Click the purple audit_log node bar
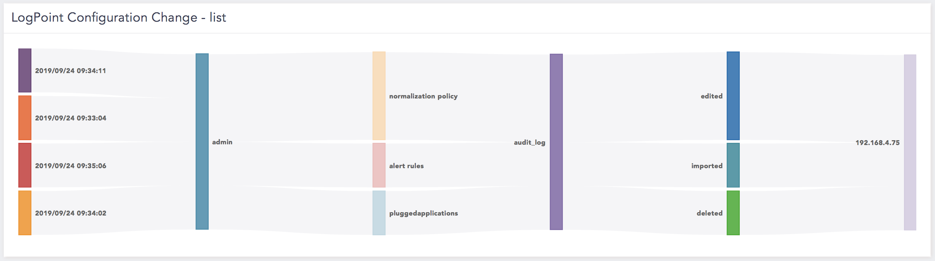Viewport: 935px width, 261px height. [x=556, y=142]
